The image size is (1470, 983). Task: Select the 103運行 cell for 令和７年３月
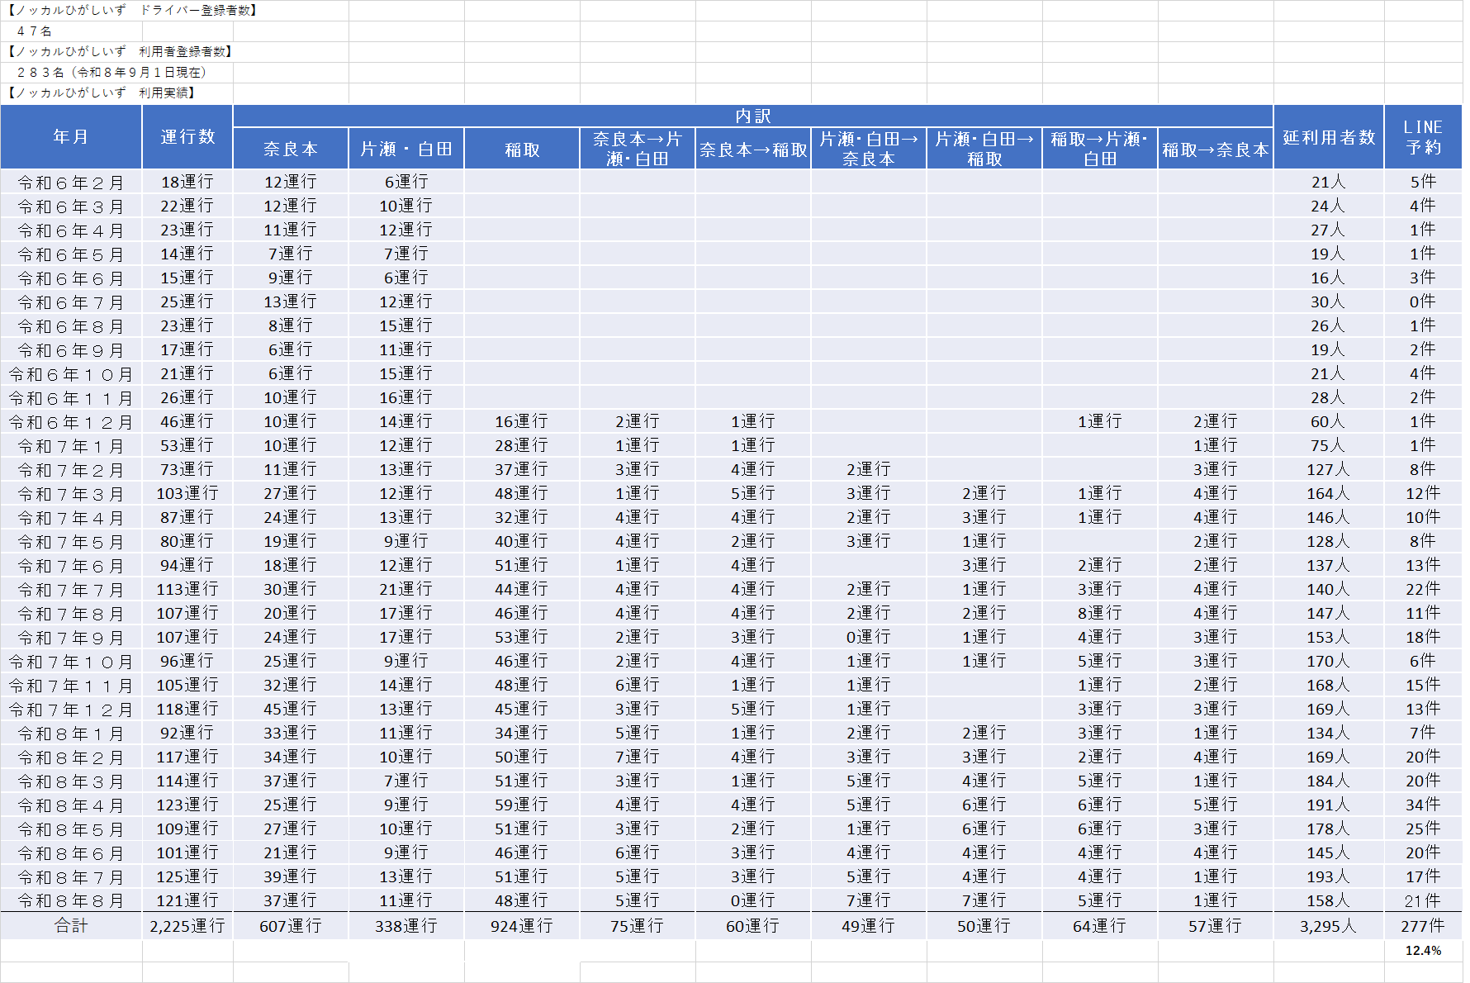(x=187, y=493)
